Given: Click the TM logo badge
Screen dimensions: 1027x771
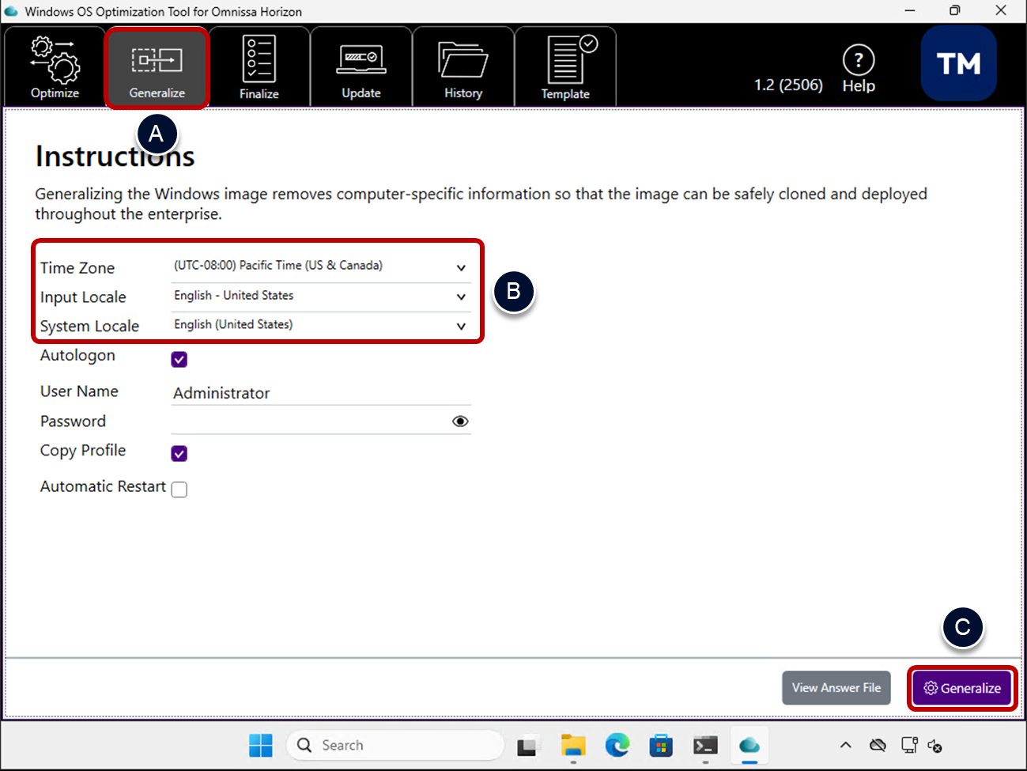Looking at the screenshot, I should tap(958, 63).
